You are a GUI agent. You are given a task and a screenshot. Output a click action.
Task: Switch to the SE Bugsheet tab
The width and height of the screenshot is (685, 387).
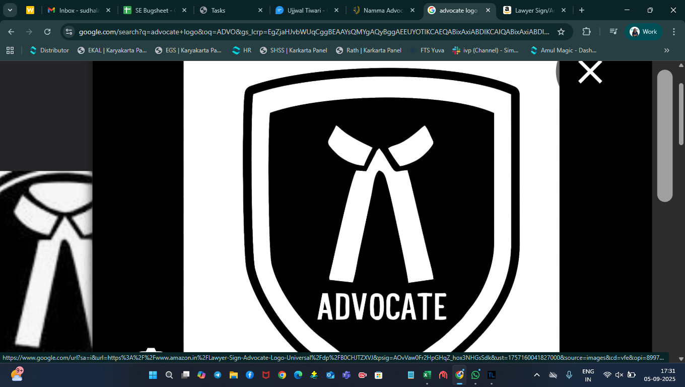pyautogui.click(x=154, y=10)
